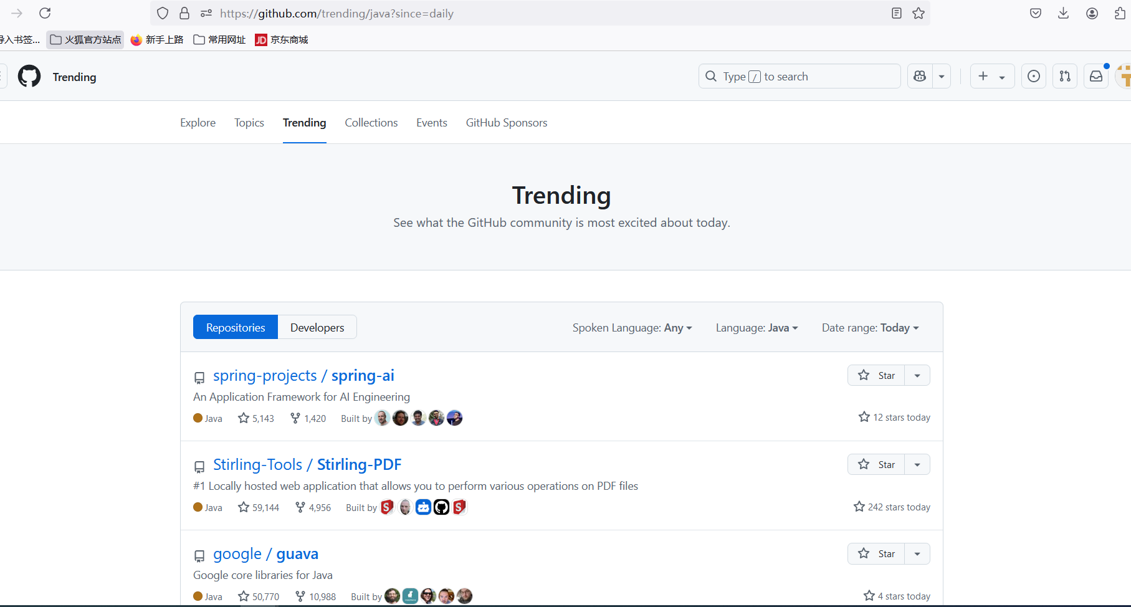Go to Events tab
The width and height of the screenshot is (1131, 607).
coord(432,123)
